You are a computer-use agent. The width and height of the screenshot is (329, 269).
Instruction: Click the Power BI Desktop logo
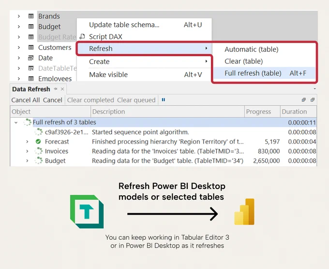click(x=244, y=212)
